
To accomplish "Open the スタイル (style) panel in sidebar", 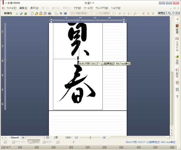I will [177, 45].
